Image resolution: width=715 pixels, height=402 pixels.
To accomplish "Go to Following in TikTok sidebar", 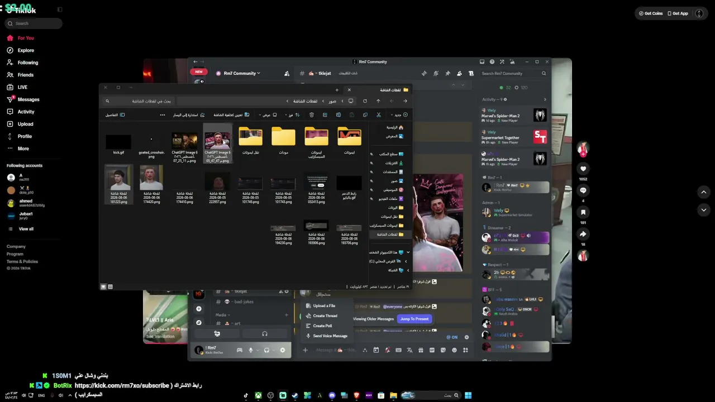I will click(22, 63).
